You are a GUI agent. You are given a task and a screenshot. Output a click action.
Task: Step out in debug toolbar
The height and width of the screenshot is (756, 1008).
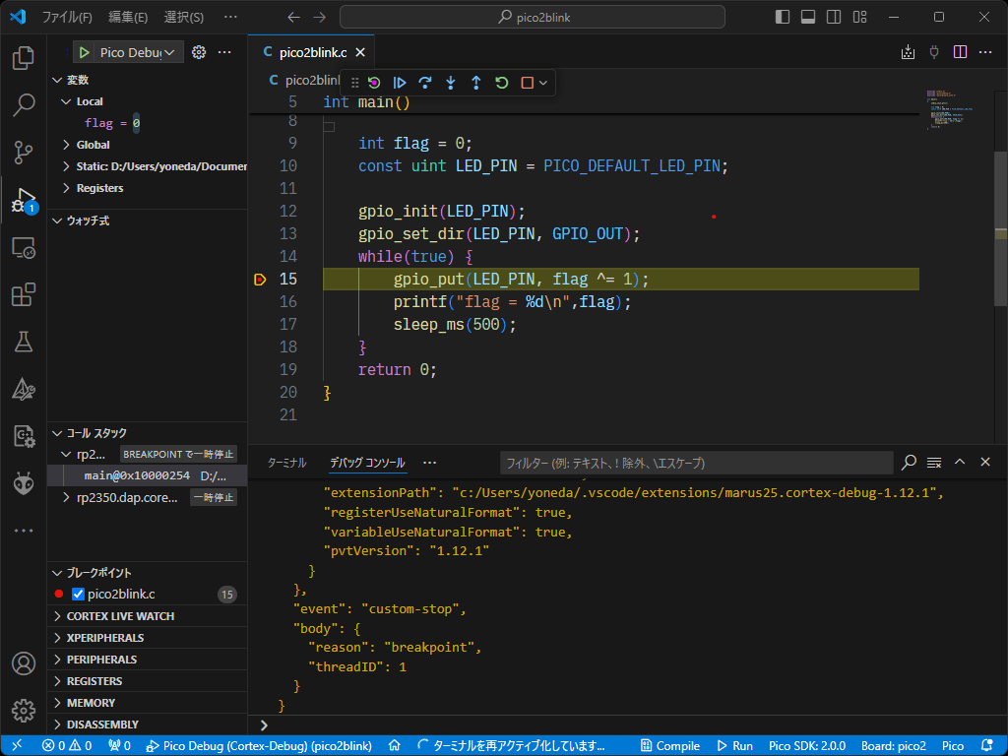coord(475,83)
